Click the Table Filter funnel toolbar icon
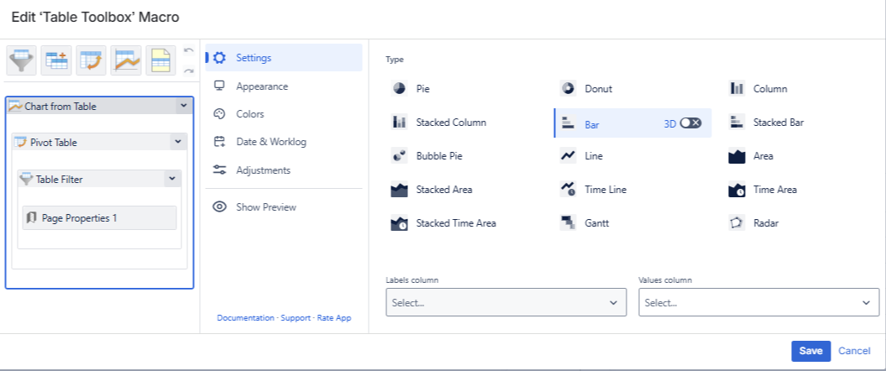886x371 pixels. [x=22, y=61]
